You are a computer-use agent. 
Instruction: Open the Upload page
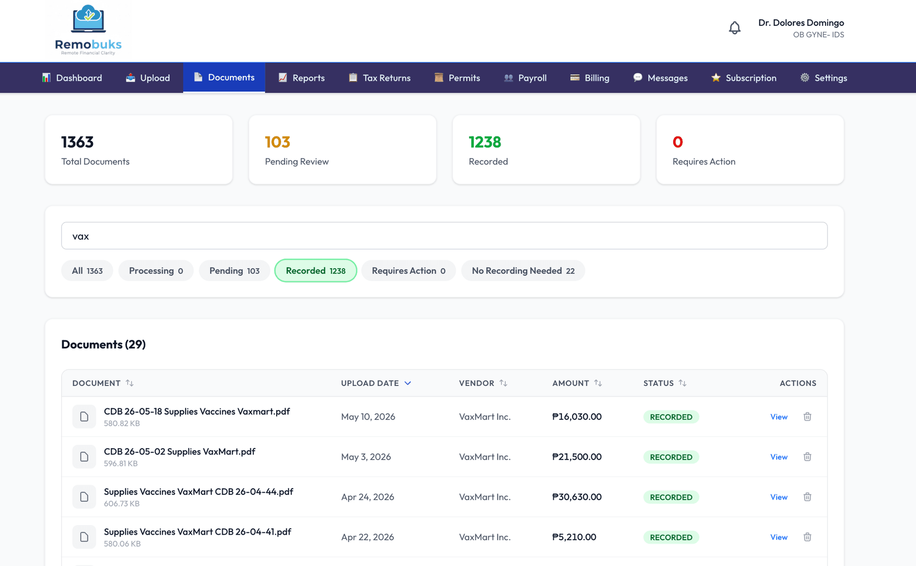pyautogui.click(x=148, y=78)
